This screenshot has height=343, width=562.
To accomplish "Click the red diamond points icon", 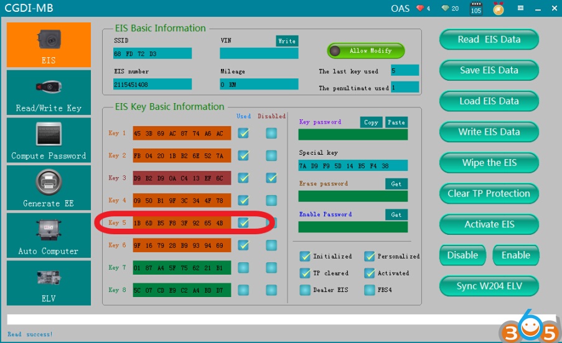I will tap(420, 8).
